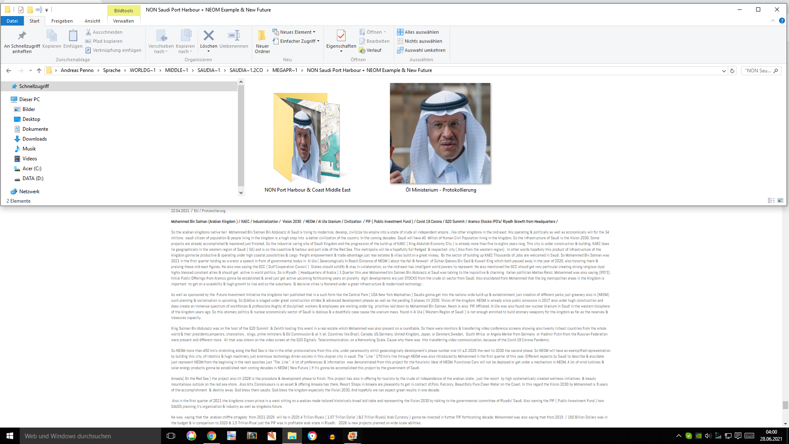
Task: Click the Explorer help question mark icon
Action: (x=782, y=21)
